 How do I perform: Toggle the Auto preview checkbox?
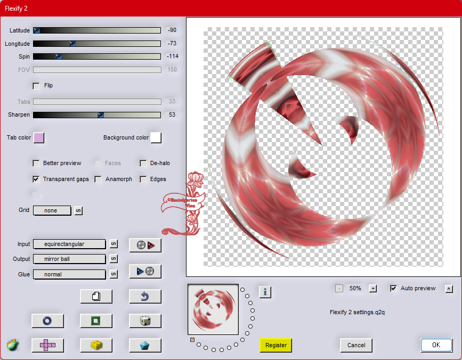coord(393,289)
